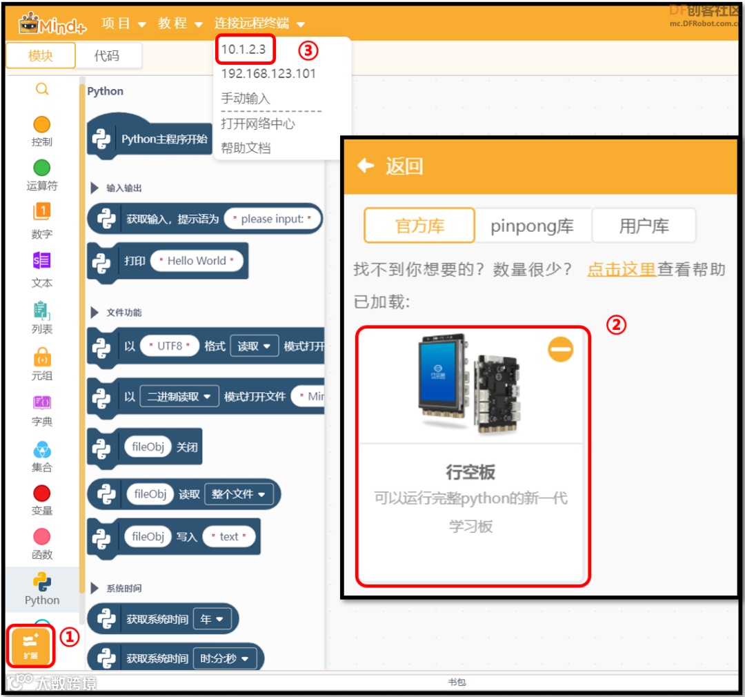Click the Mind+ logo
Screen dimensions: 745x697
pos(52,23)
